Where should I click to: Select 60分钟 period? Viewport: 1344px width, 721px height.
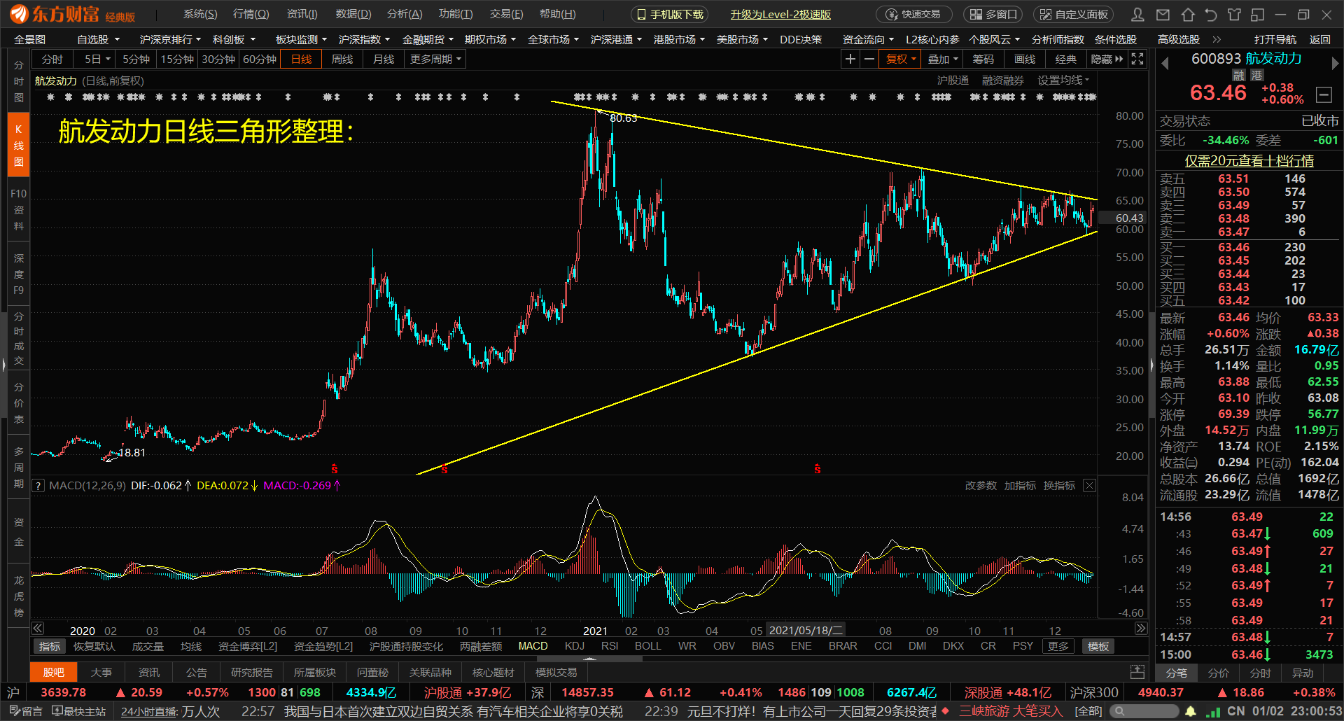tap(260, 59)
